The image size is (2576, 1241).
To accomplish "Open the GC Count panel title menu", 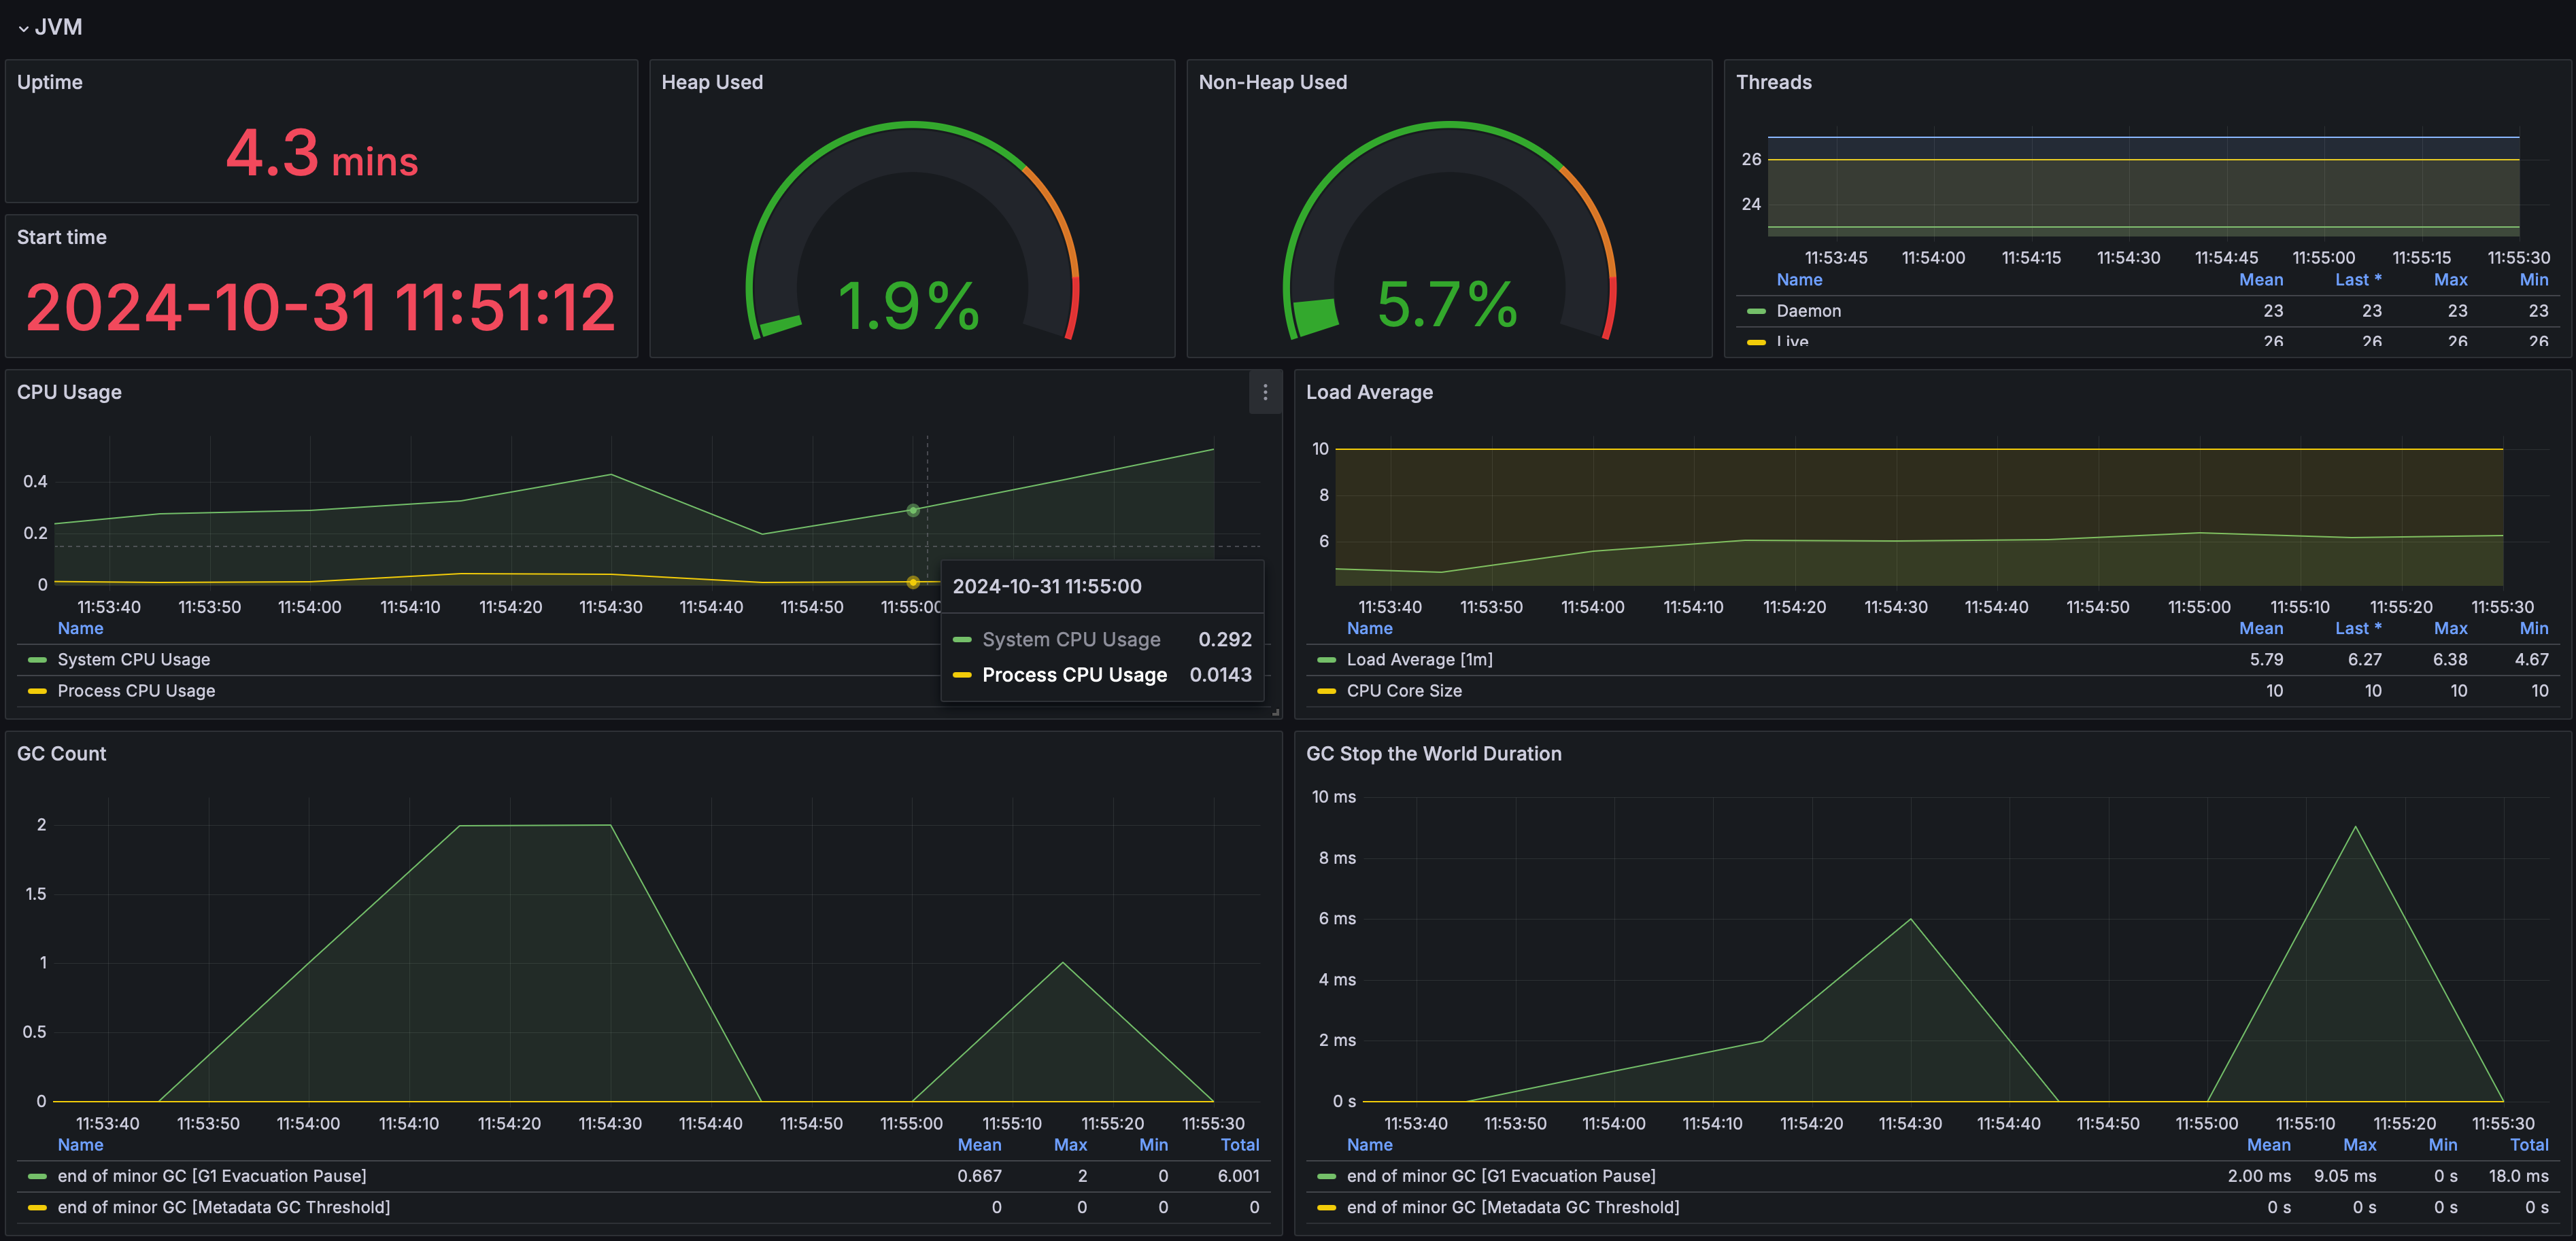I will 61,754.
